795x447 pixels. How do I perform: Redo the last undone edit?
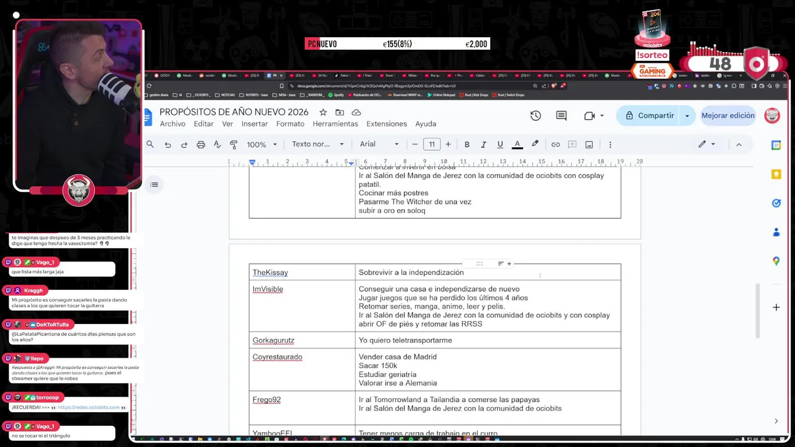tap(184, 144)
